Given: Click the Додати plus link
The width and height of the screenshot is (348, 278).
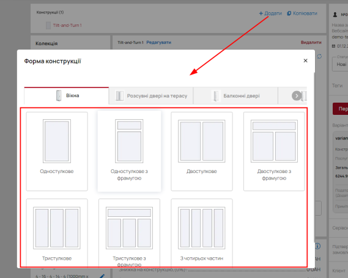Looking at the screenshot, I should 270,13.
